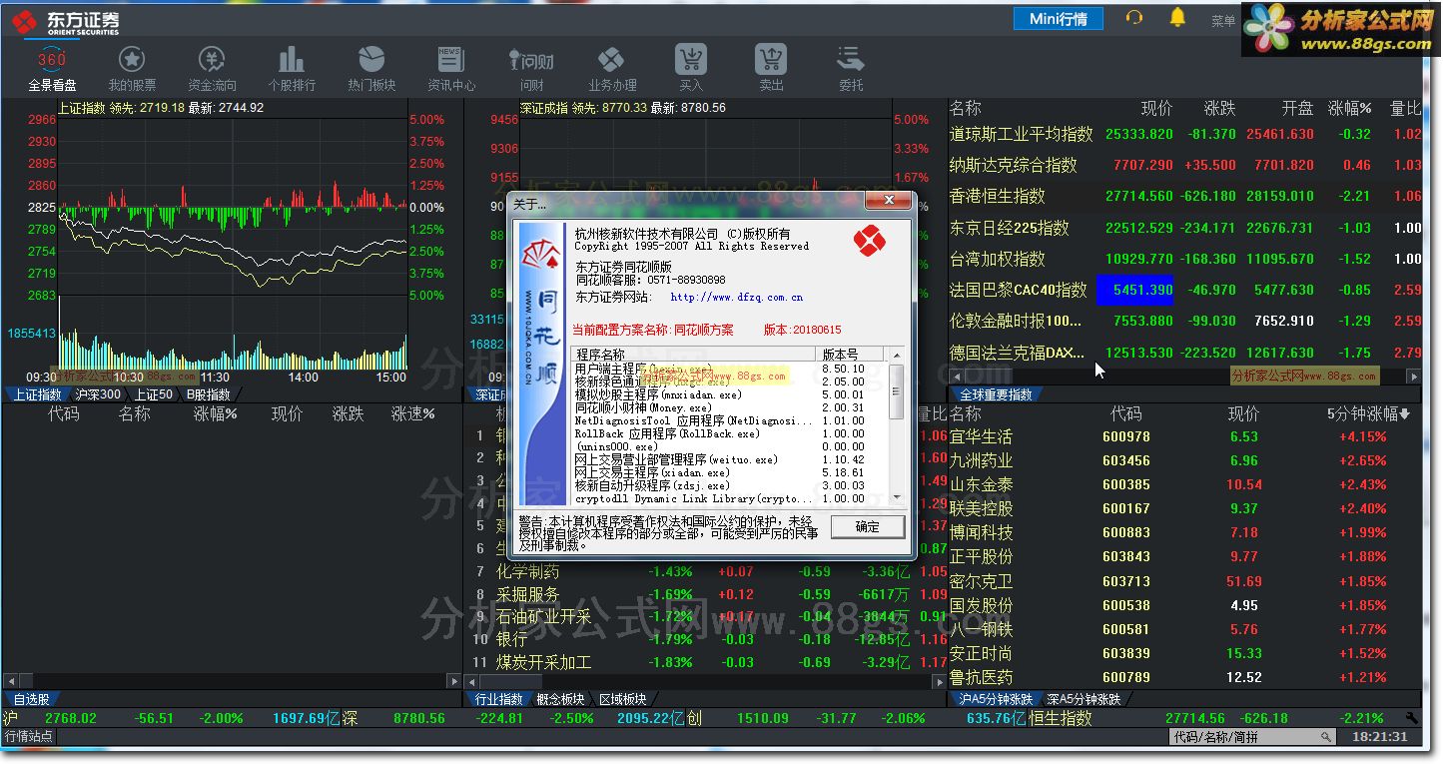Open 我的股票 star icon

tap(132, 68)
